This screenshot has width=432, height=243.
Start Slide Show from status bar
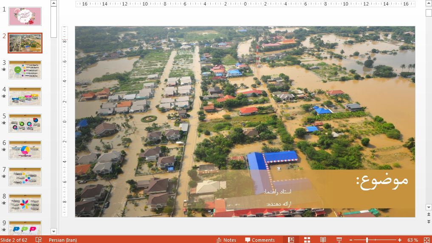[x=339, y=240]
